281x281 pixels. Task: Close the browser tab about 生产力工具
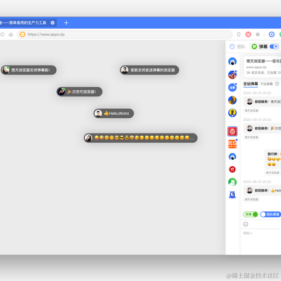coord(53,23)
